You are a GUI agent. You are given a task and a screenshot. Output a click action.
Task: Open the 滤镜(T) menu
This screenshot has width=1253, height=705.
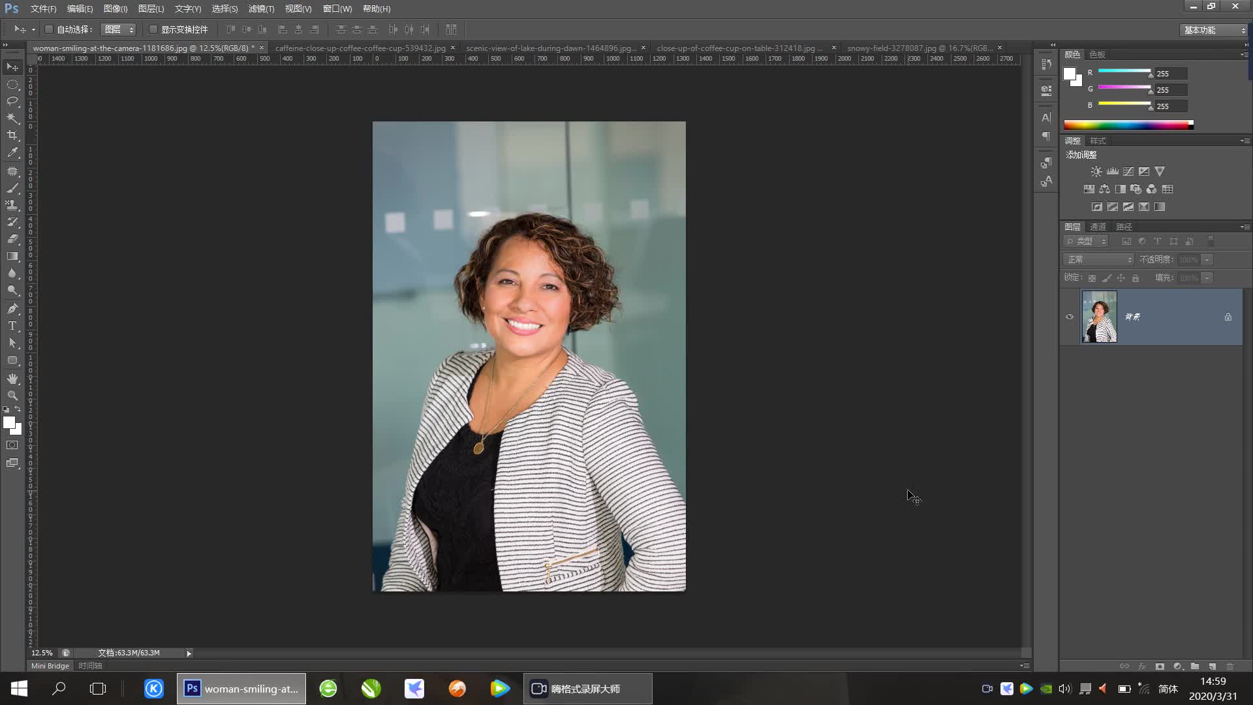[261, 8]
